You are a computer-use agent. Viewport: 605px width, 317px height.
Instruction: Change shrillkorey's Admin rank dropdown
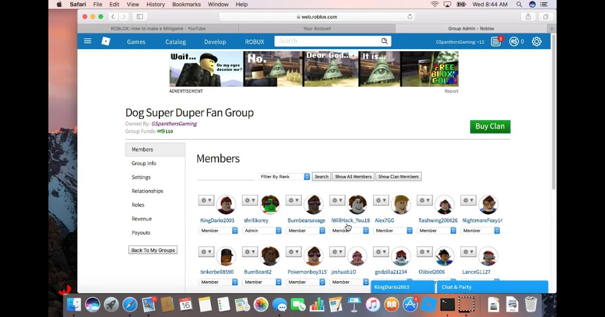point(262,230)
